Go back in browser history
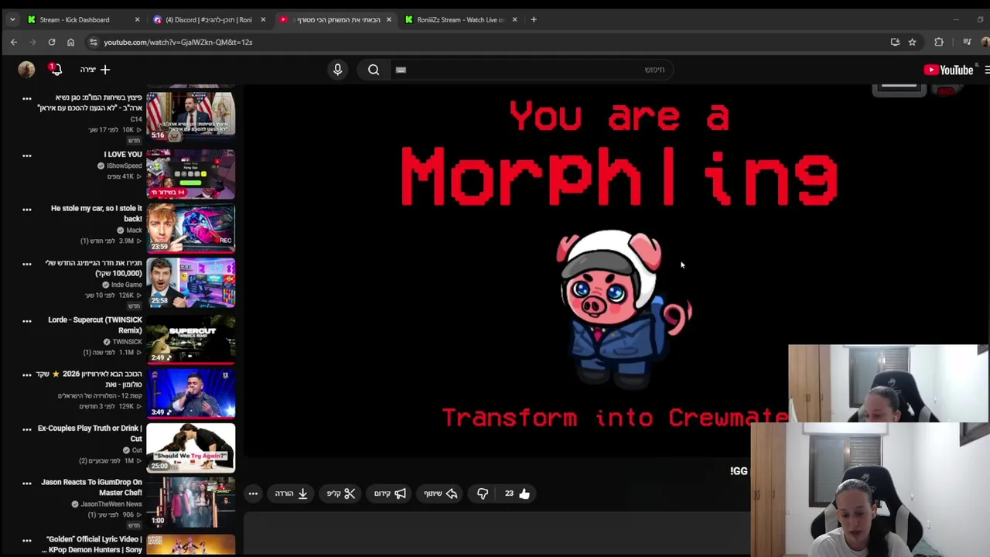Screen dimensions: 990x557 pyautogui.click(x=14, y=42)
